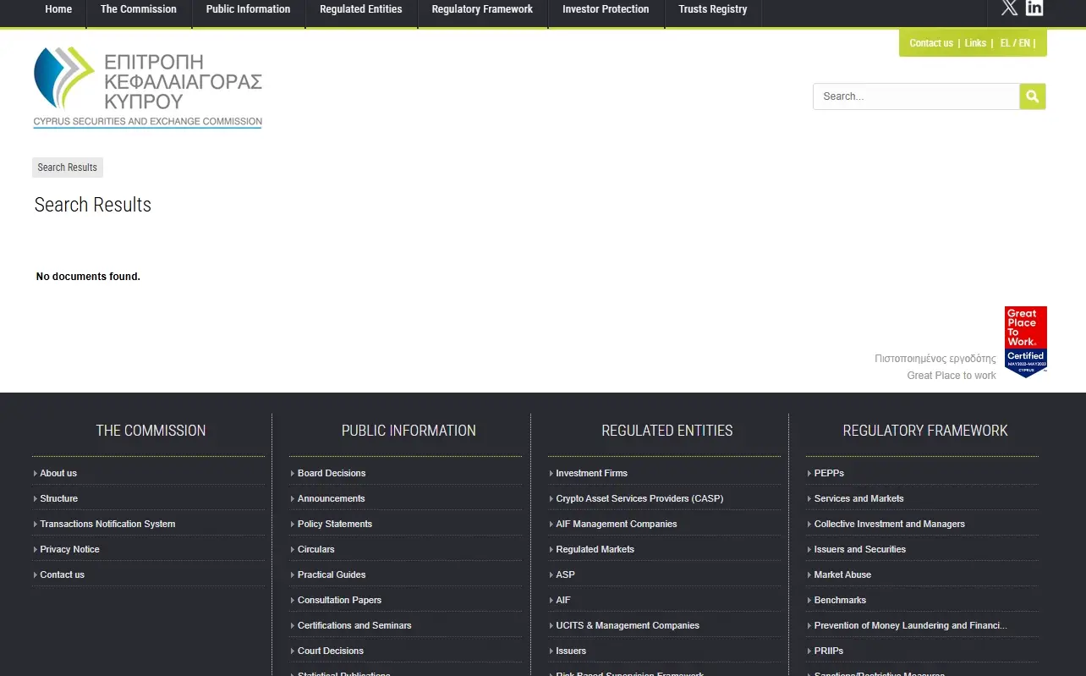
Task: Open Consultation Papers footer link
Action: 339,600
